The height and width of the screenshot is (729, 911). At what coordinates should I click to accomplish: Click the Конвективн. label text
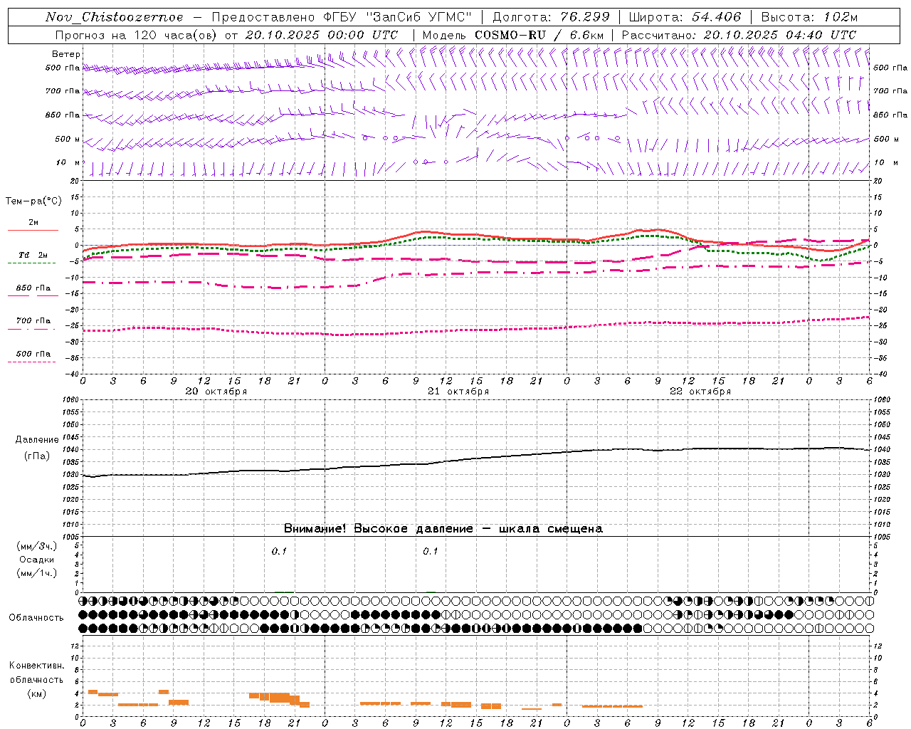click(x=37, y=666)
